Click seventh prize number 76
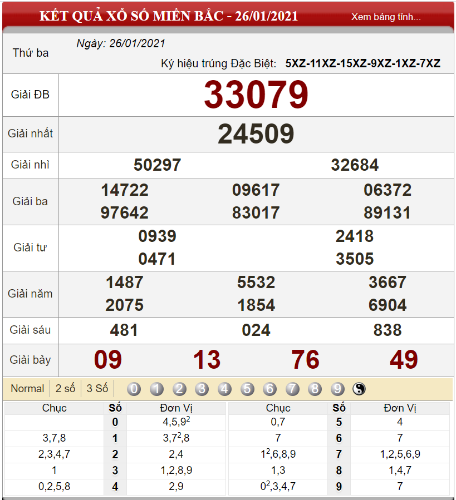Viewport: 456px width, 500px height. click(x=305, y=360)
